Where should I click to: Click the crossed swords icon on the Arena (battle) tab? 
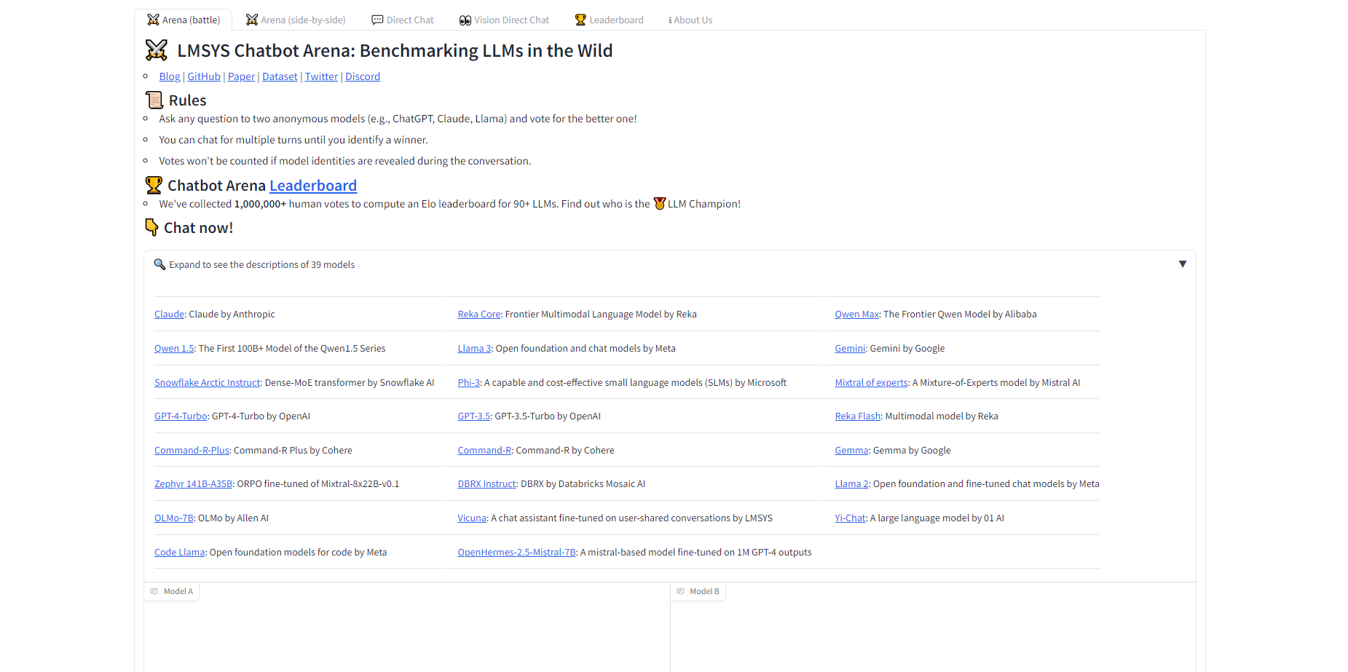153,20
